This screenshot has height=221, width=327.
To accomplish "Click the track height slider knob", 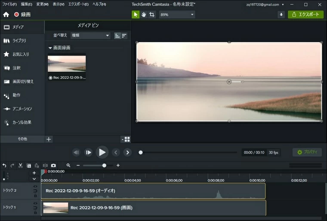I will [4, 179].
